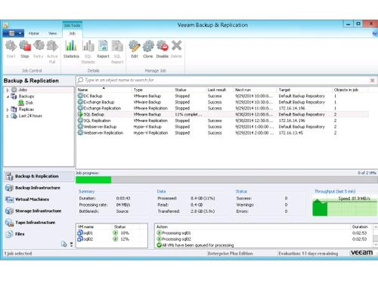Select the SQL Backup job row
This screenshot has width=378, height=283.
[222, 115]
